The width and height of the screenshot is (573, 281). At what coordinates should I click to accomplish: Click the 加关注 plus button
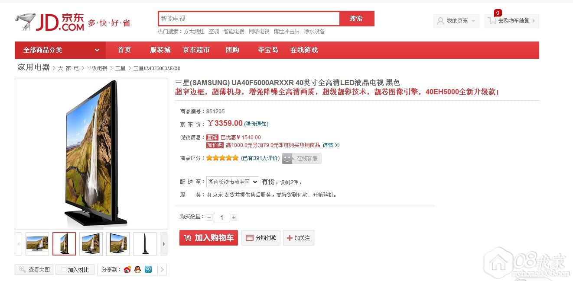pos(298,238)
